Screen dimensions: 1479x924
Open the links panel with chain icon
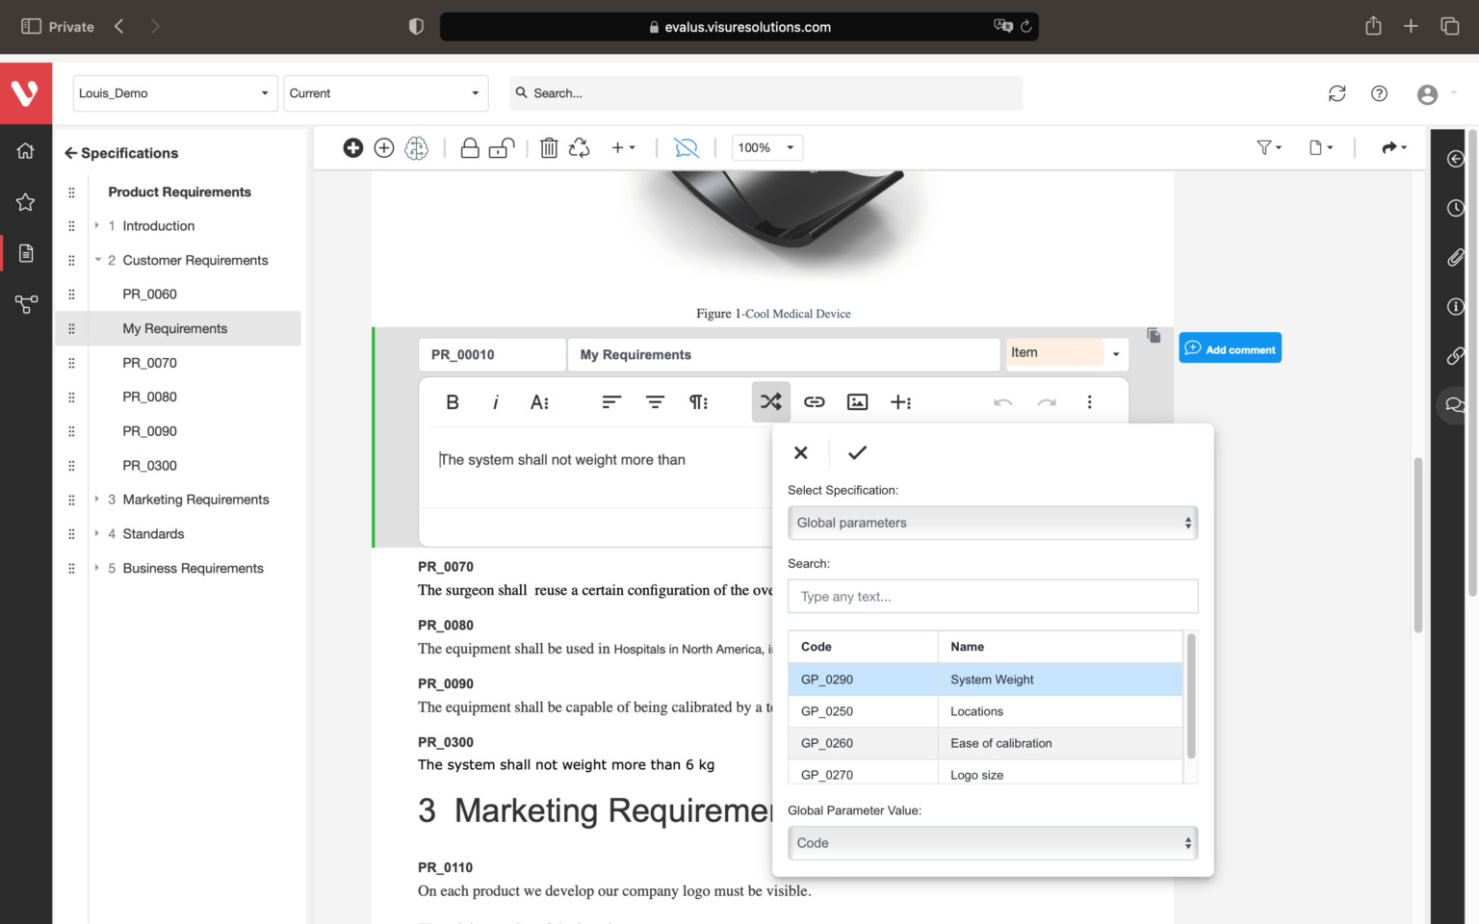(x=1455, y=356)
